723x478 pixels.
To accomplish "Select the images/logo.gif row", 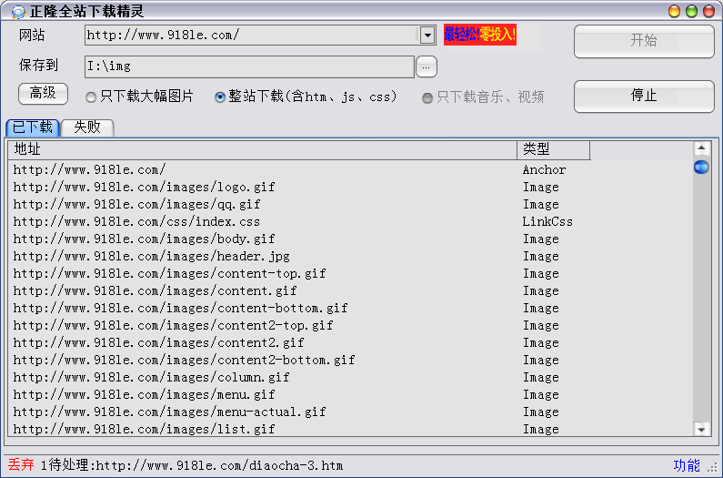I will click(350, 187).
